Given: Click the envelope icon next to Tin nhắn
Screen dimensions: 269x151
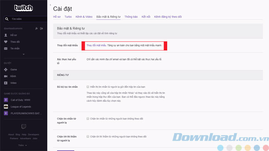Looking at the screenshot, I should (6, 48).
